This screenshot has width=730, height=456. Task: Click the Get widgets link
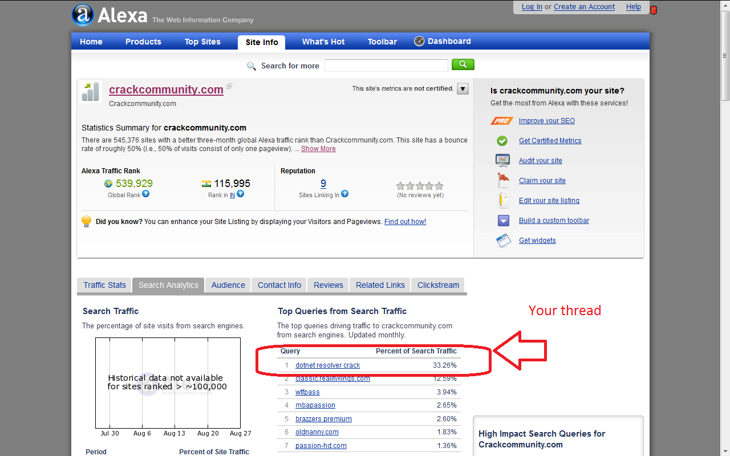[x=537, y=241]
